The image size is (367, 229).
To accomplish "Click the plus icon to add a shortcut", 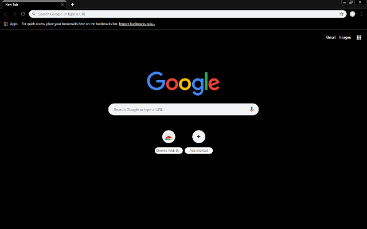I will 199,137.
